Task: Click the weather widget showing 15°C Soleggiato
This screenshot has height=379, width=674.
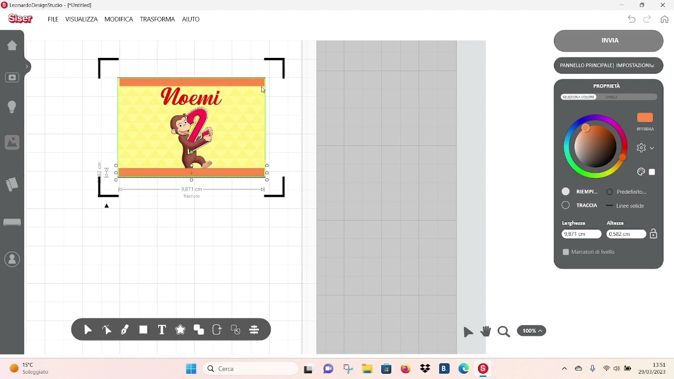Action: coord(29,368)
